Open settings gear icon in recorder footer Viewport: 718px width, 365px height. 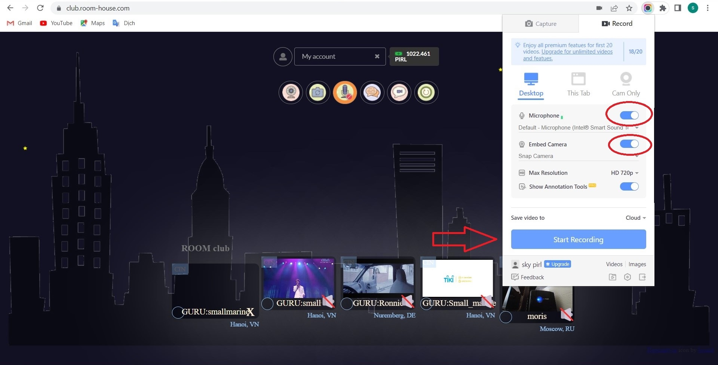pyautogui.click(x=628, y=277)
